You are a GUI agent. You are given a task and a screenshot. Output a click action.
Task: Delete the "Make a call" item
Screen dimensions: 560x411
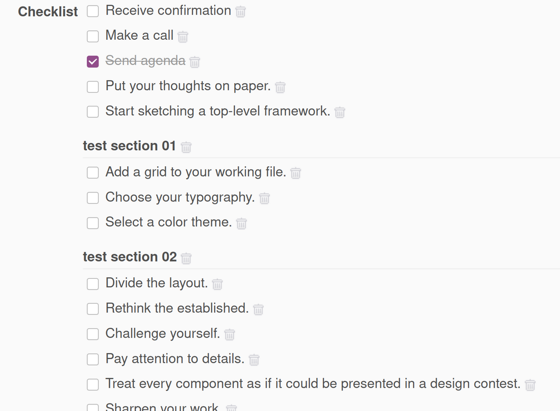point(182,36)
